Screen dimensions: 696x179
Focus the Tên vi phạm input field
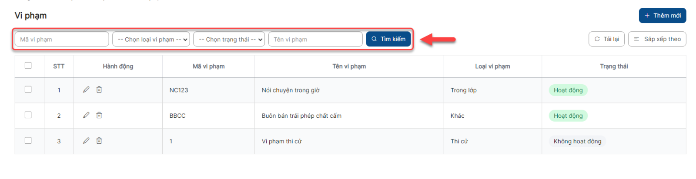pyautogui.click(x=315, y=39)
